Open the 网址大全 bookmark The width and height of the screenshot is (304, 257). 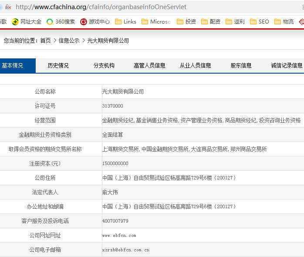27,21
